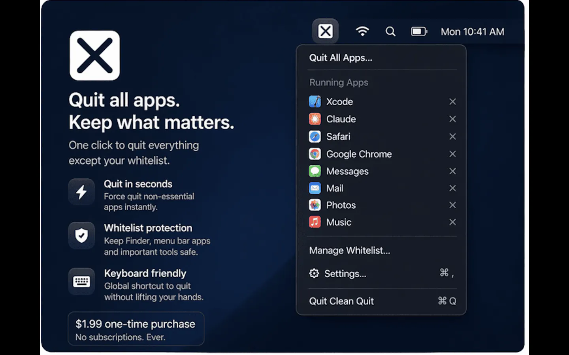569x355 pixels.
Task: Click the Quit all apps. headline
Action: (124, 100)
